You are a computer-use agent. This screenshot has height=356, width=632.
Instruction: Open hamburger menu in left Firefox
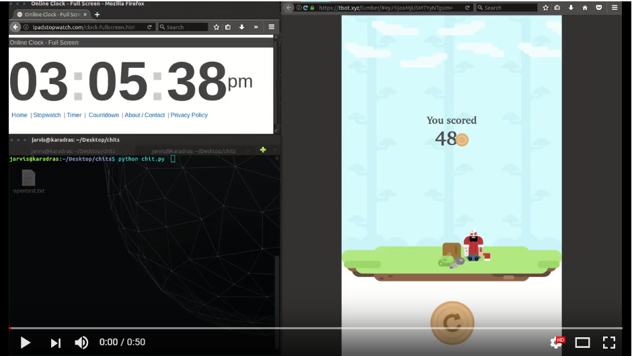pyautogui.click(x=271, y=27)
